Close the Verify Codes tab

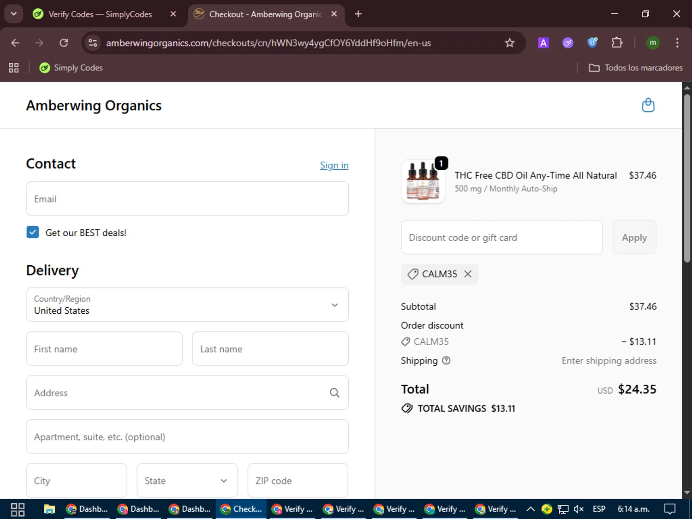(173, 14)
